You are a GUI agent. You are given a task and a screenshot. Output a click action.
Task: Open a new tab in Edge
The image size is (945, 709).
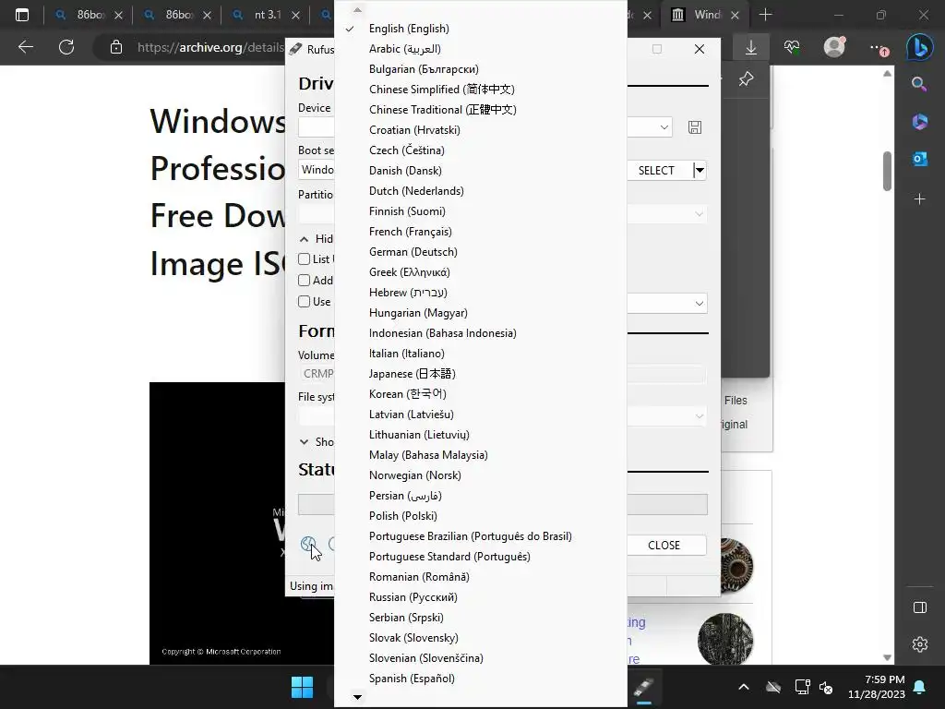tap(765, 15)
